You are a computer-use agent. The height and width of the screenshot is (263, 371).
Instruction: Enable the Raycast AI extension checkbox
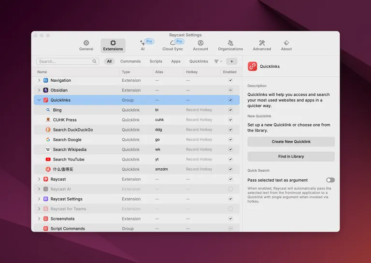coord(230,189)
